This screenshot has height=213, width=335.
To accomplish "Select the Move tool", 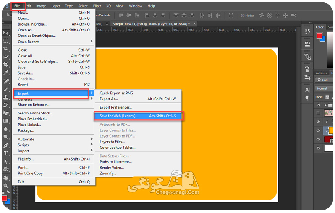I will (6, 33).
